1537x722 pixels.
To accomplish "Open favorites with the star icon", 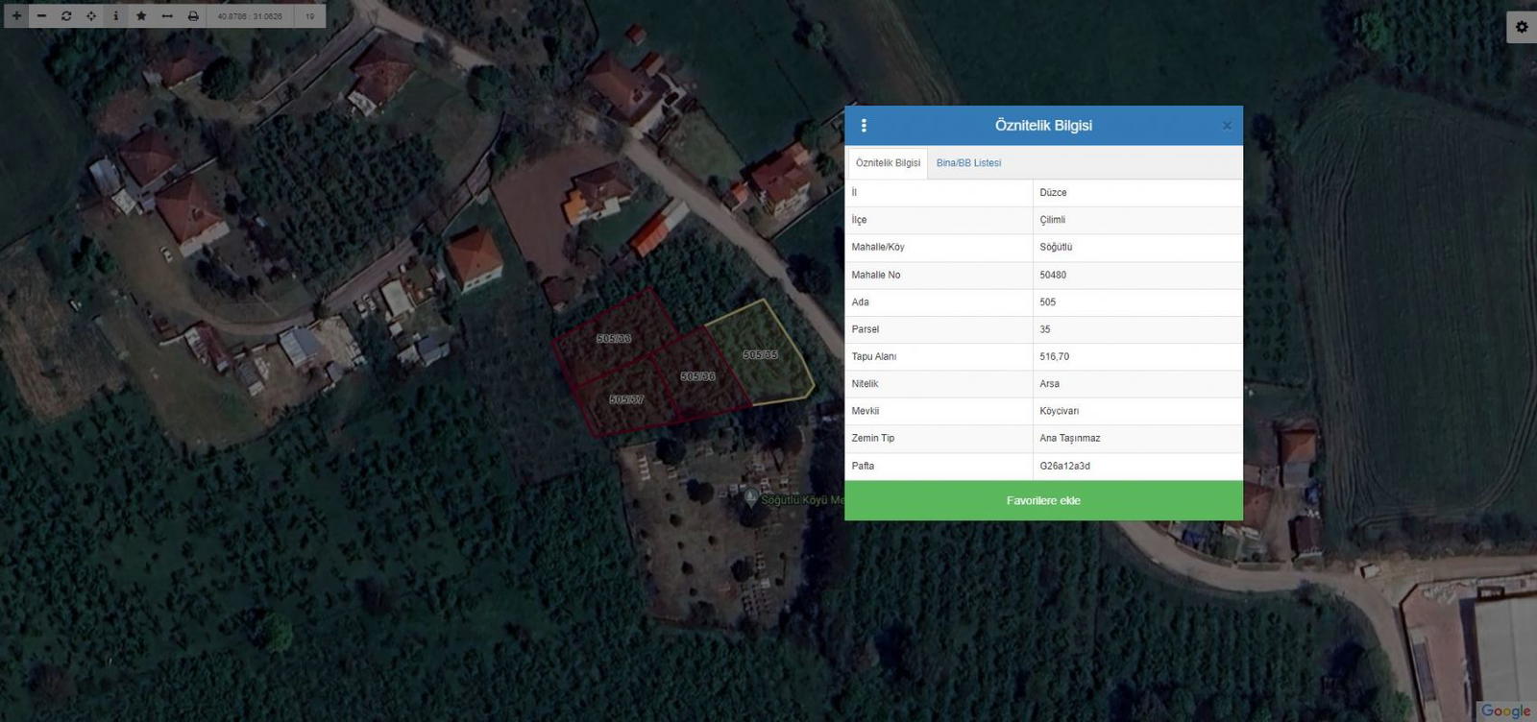I will tap(141, 15).
